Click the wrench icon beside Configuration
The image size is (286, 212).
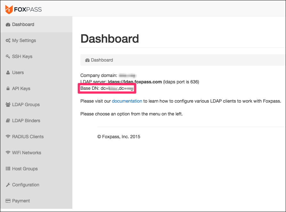coord(8,185)
